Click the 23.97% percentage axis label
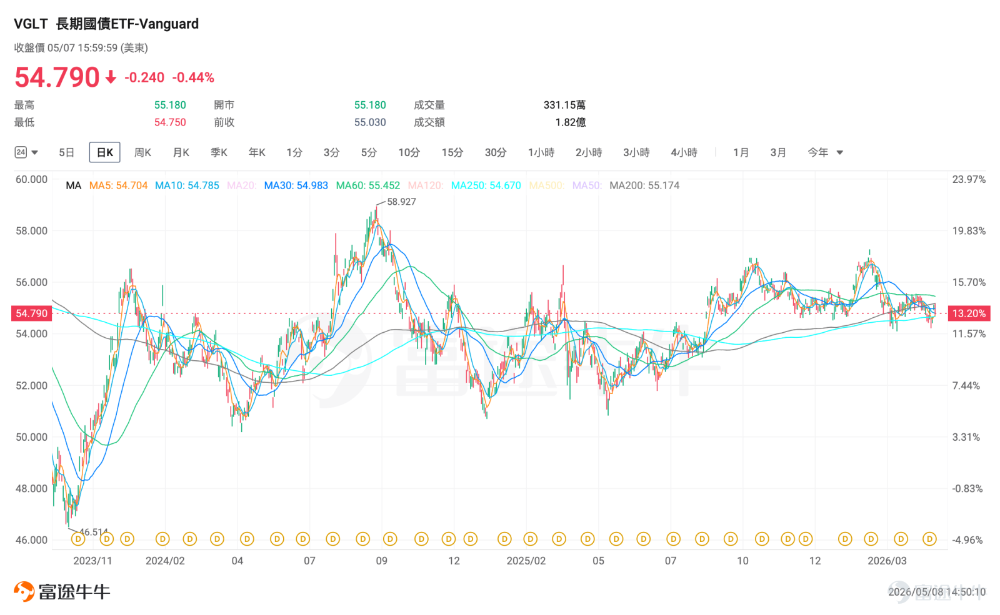The image size is (1000, 615). click(x=969, y=179)
